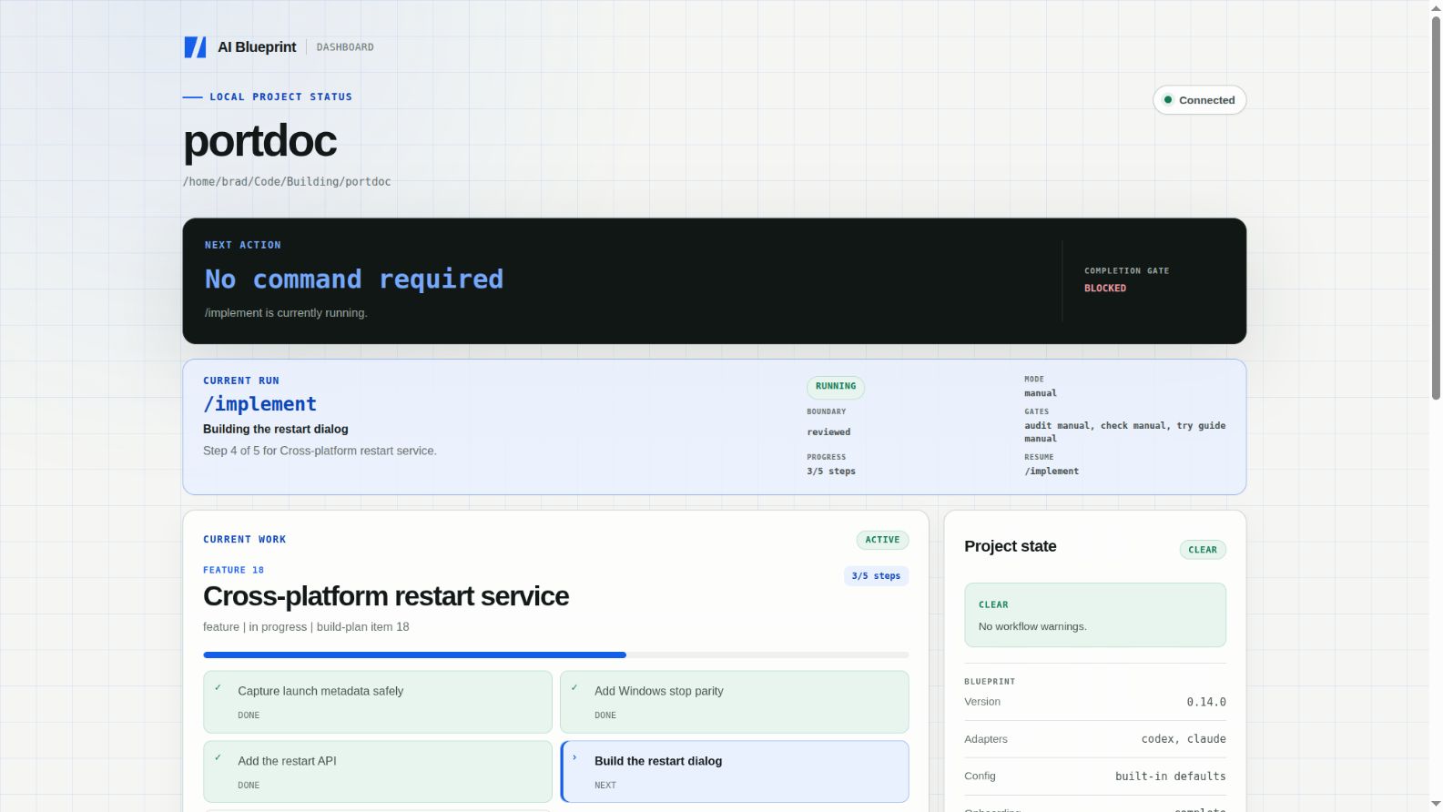Select the Capture launch metadata safely step card
This screenshot has height=812, width=1443.
(x=378, y=702)
